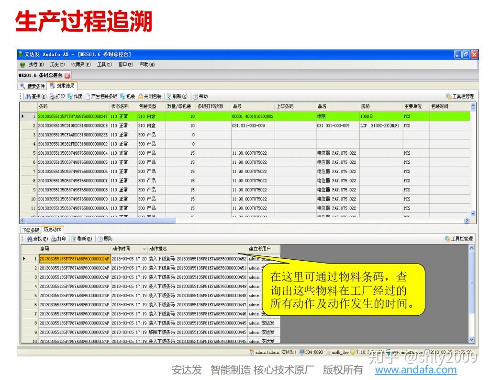
Task: Sort upper grid by 条码 column header
Action: pos(73,106)
